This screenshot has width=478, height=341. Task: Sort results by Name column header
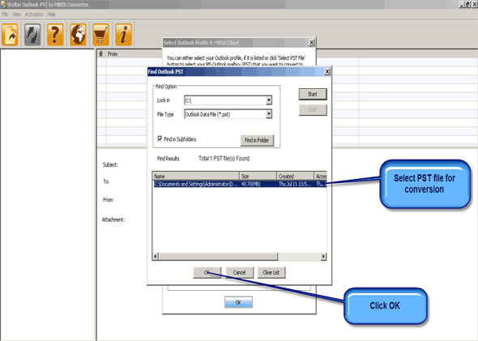tap(196, 176)
